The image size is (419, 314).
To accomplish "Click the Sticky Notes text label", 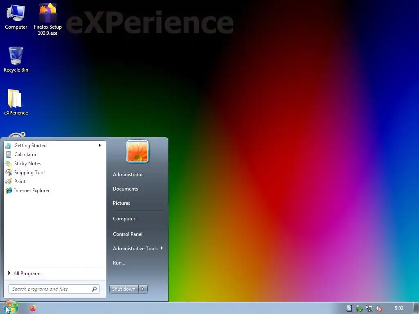I will click(x=27, y=164).
